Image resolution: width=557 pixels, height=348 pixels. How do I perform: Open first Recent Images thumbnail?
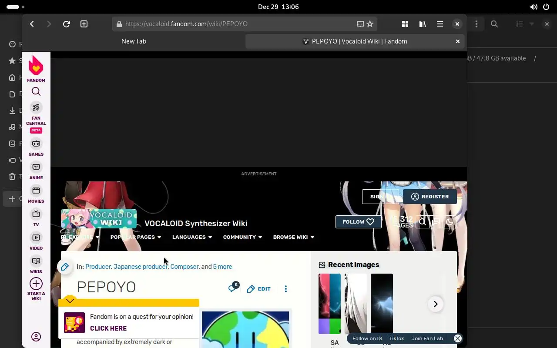[329, 304]
